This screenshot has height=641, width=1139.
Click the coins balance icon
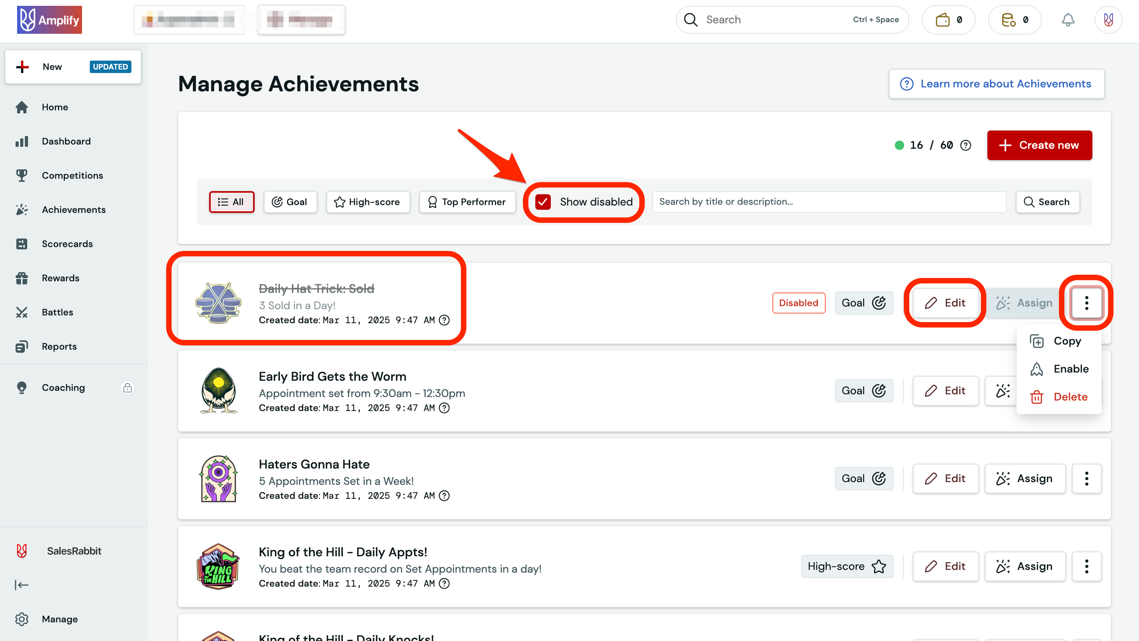pos(1008,20)
